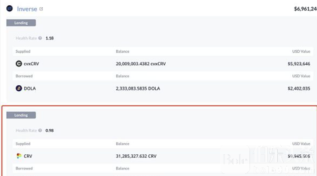The image size is (317, 176).
Task: Click the Health Rate help icon beside 1.18
Action: [x=40, y=38]
